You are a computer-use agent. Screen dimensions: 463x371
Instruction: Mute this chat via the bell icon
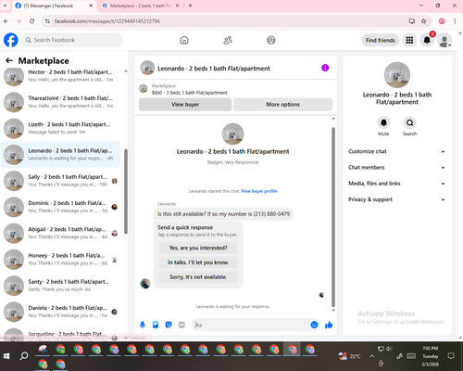[383, 122]
